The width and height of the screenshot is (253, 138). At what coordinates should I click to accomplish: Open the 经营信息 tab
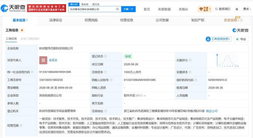127,20
